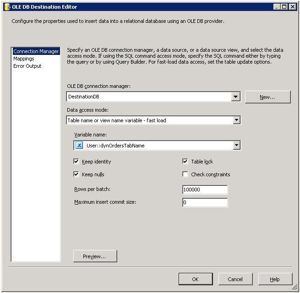Click the Maximum insert commit size field
This screenshot has height=293, width=300.
(205, 202)
